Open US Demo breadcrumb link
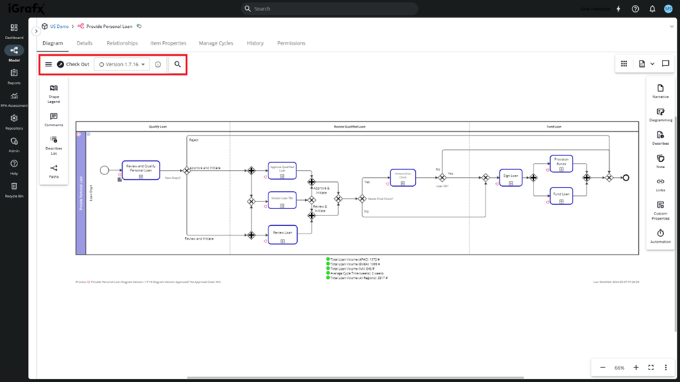The height and width of the screenshot is (382, 680). [59, 26]
